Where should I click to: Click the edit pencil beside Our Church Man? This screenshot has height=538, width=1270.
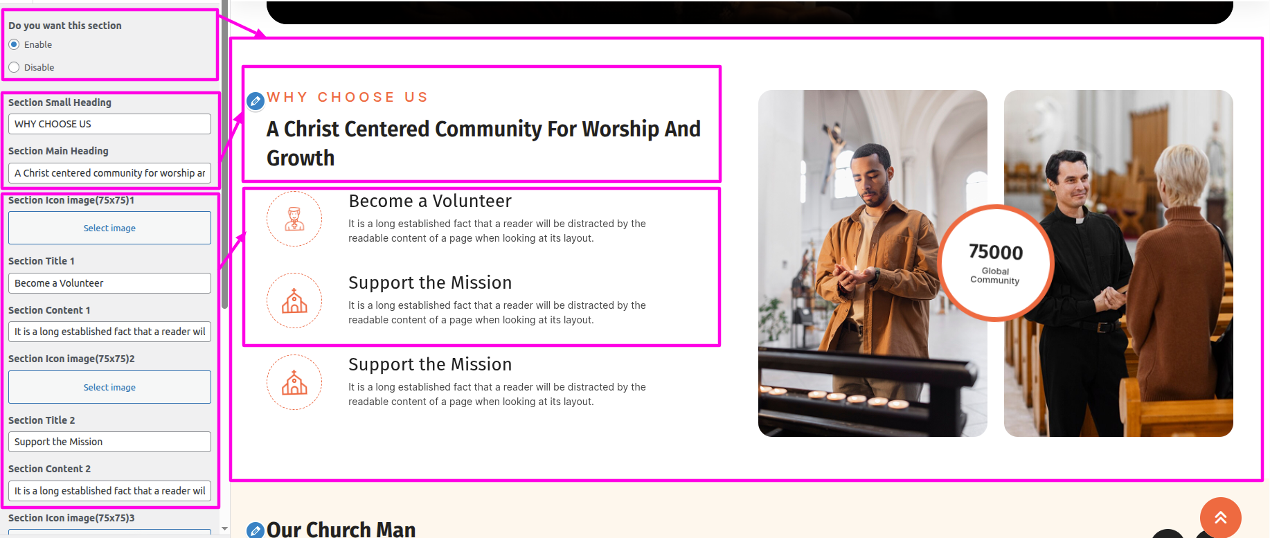tap(256, 530)
